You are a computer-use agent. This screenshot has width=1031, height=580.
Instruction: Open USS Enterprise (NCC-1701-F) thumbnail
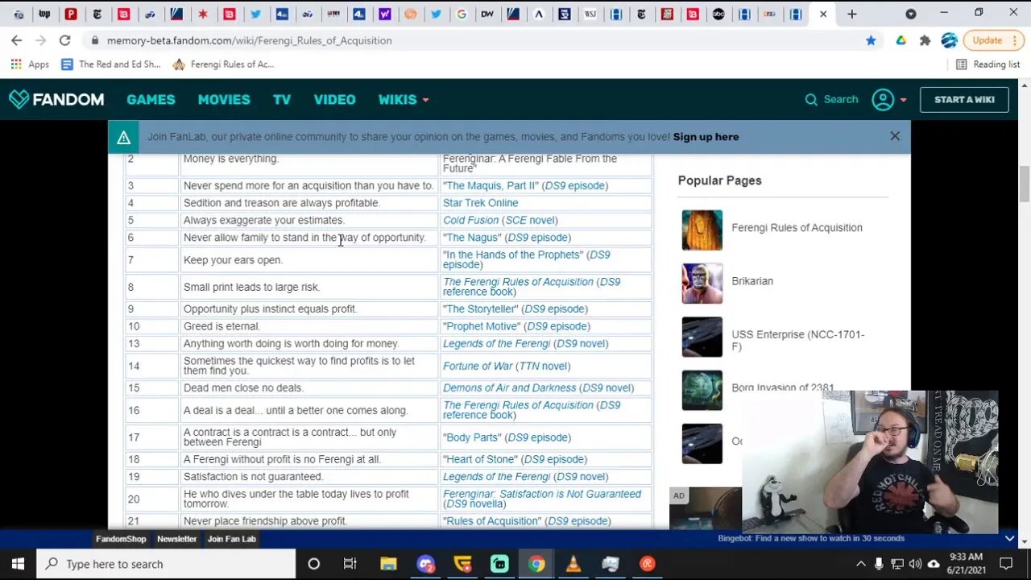(x=702, y=337)
